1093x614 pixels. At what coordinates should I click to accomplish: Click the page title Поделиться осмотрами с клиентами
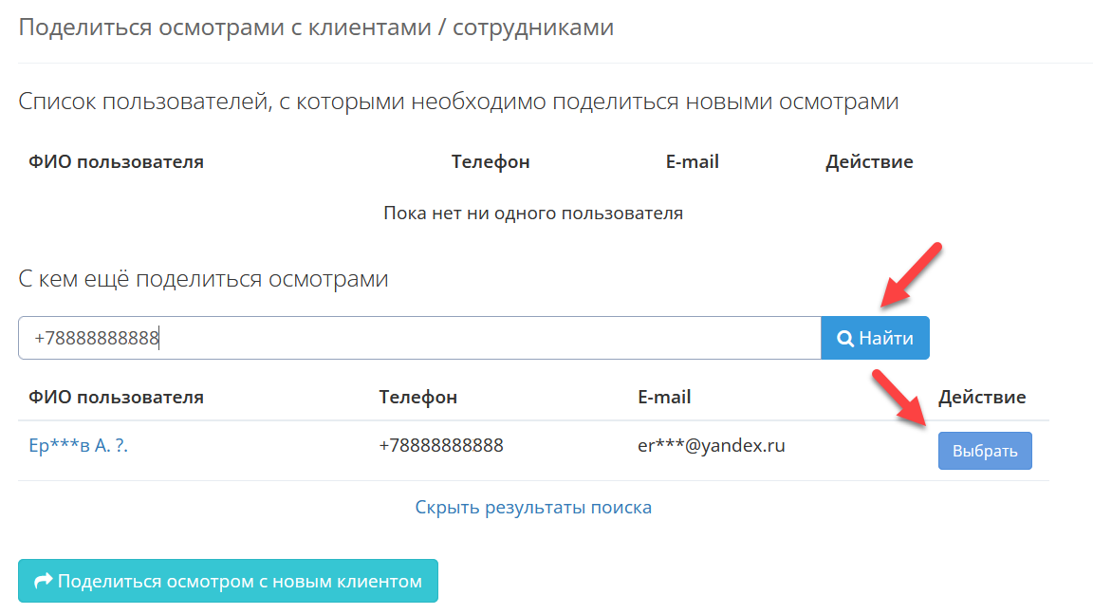pos(316,28)
